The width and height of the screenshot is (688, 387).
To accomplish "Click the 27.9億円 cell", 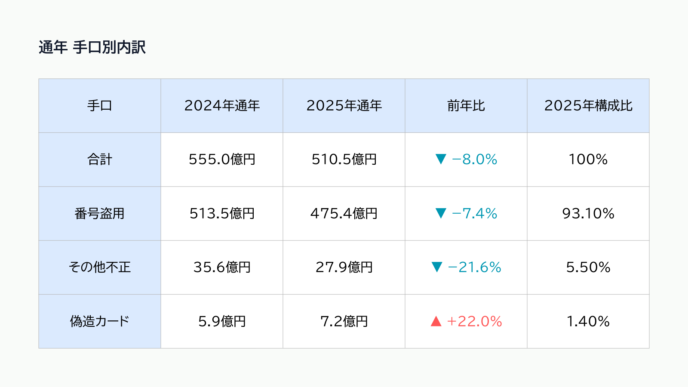I will coord(344,267).
